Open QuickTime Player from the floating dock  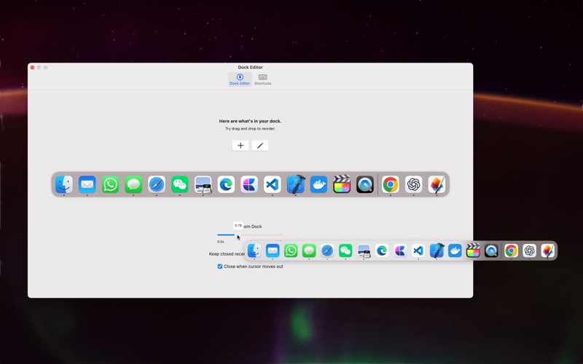click(x=491, y=250)
